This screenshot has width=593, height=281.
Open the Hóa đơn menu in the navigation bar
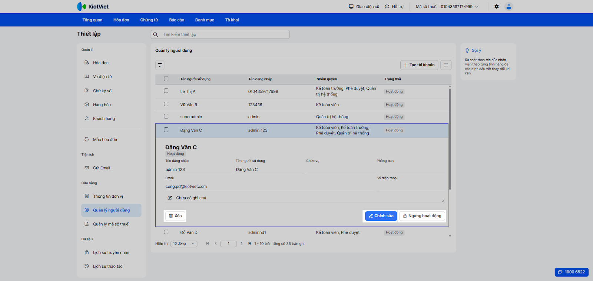(121, 20)
